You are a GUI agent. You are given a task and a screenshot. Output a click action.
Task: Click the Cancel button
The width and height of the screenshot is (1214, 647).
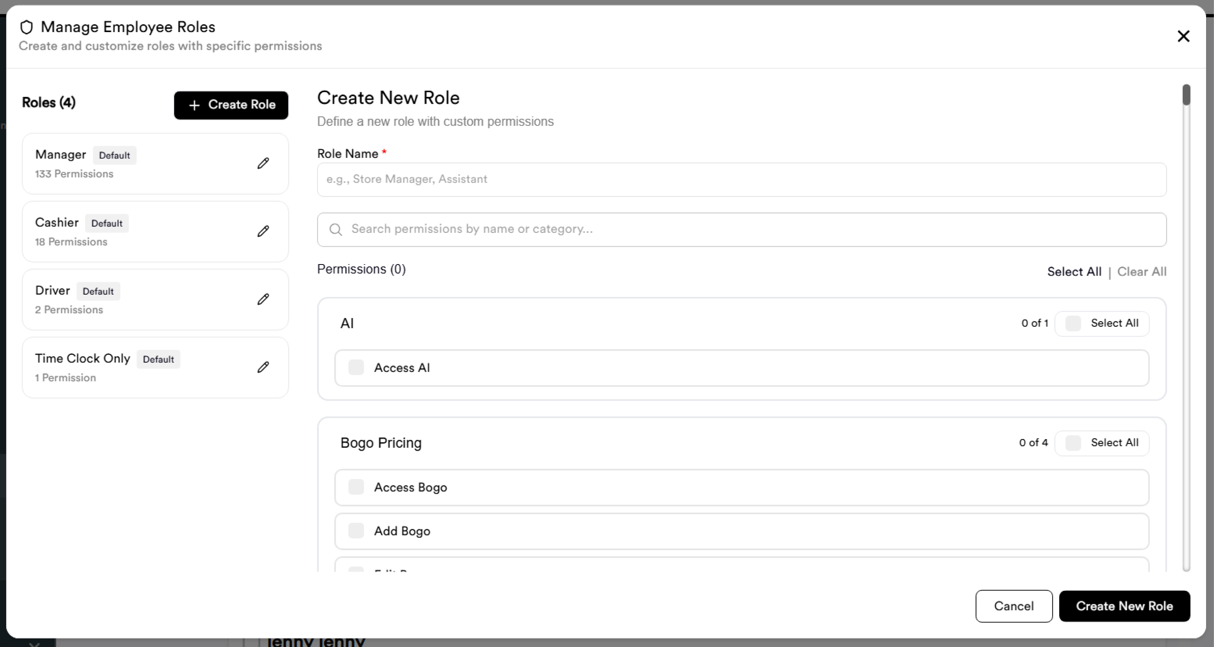[1014, 606]
